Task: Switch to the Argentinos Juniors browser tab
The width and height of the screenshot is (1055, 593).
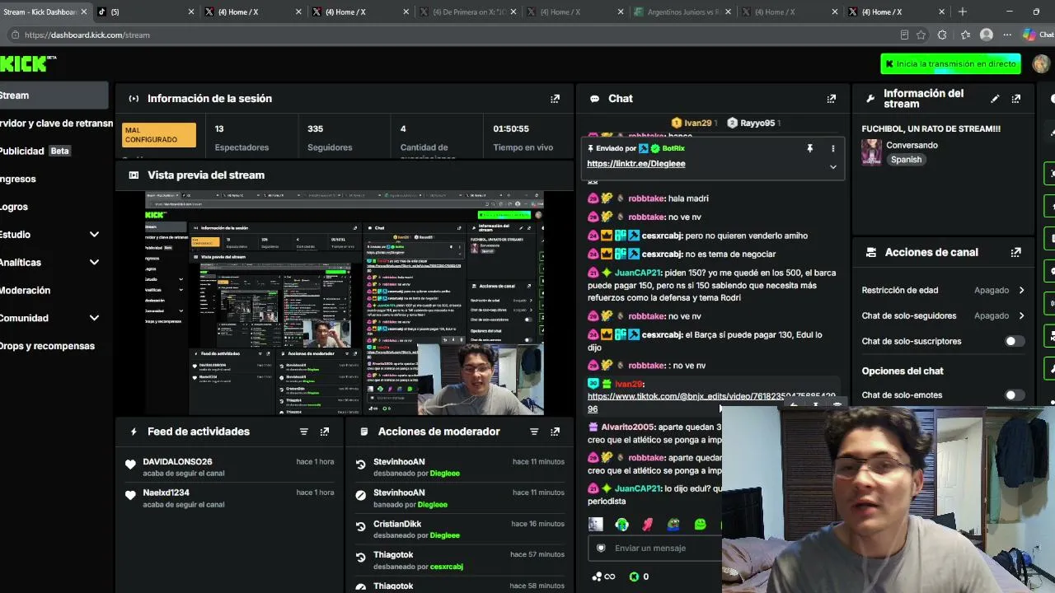Action: [x=682, y=12]
